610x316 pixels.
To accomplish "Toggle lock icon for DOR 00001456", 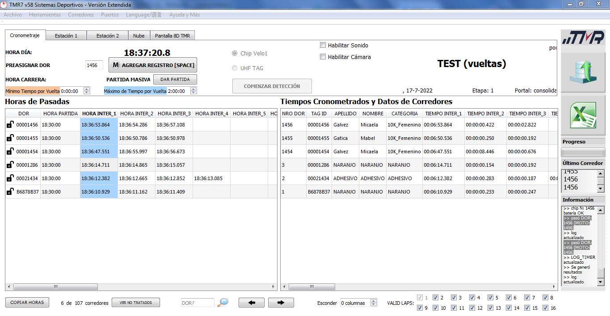I will pos(10,125).
